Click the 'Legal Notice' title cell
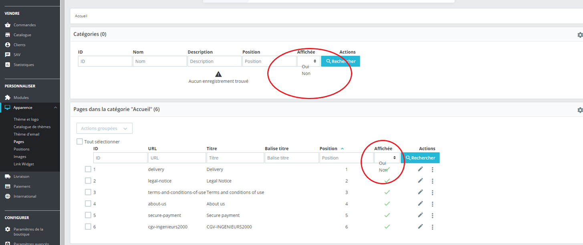583x245 pixels. click(219, 181)
